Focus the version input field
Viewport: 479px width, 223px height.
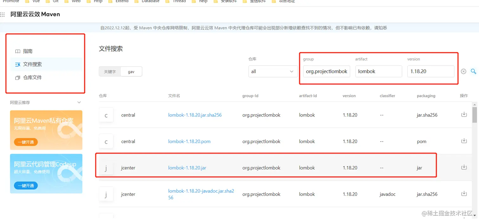[431, 71]
